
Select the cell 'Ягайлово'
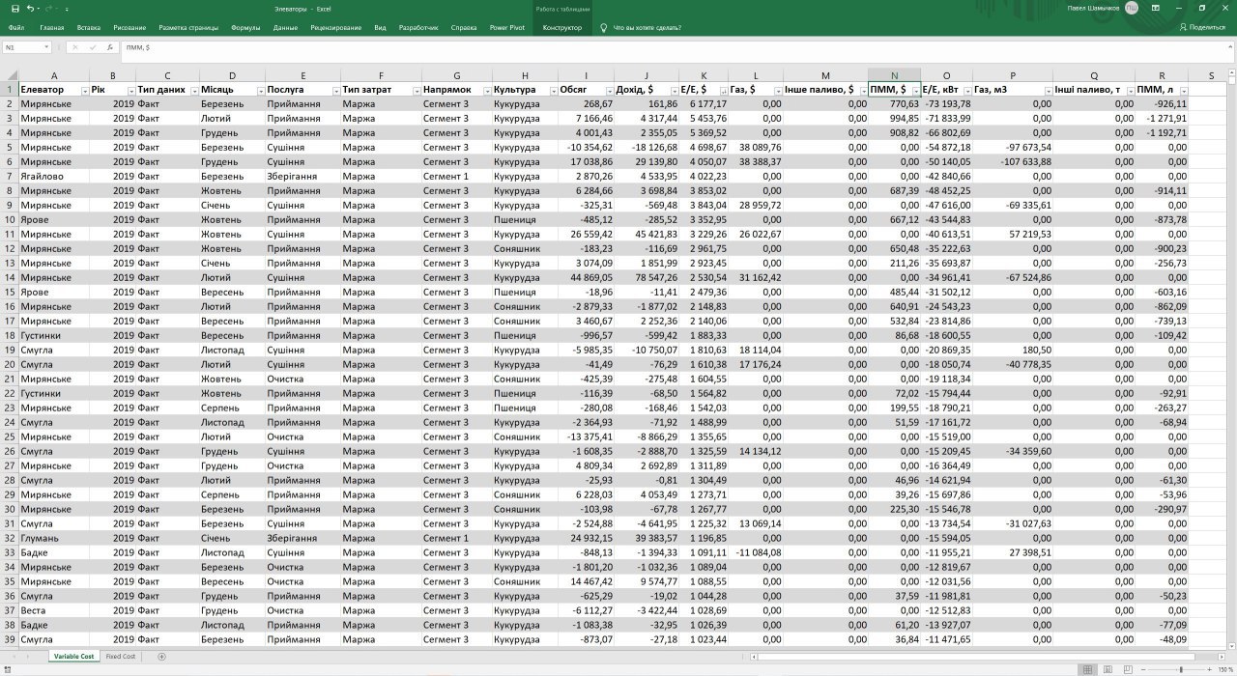pyautogui.click(x=54, y=177)
